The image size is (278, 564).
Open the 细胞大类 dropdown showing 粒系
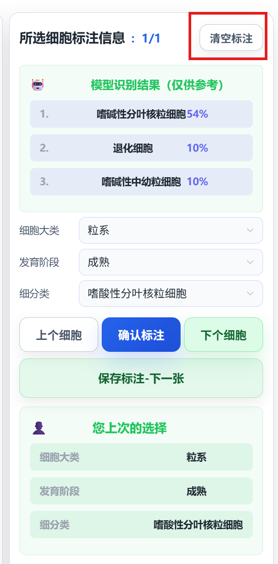[x=171, y=230]
